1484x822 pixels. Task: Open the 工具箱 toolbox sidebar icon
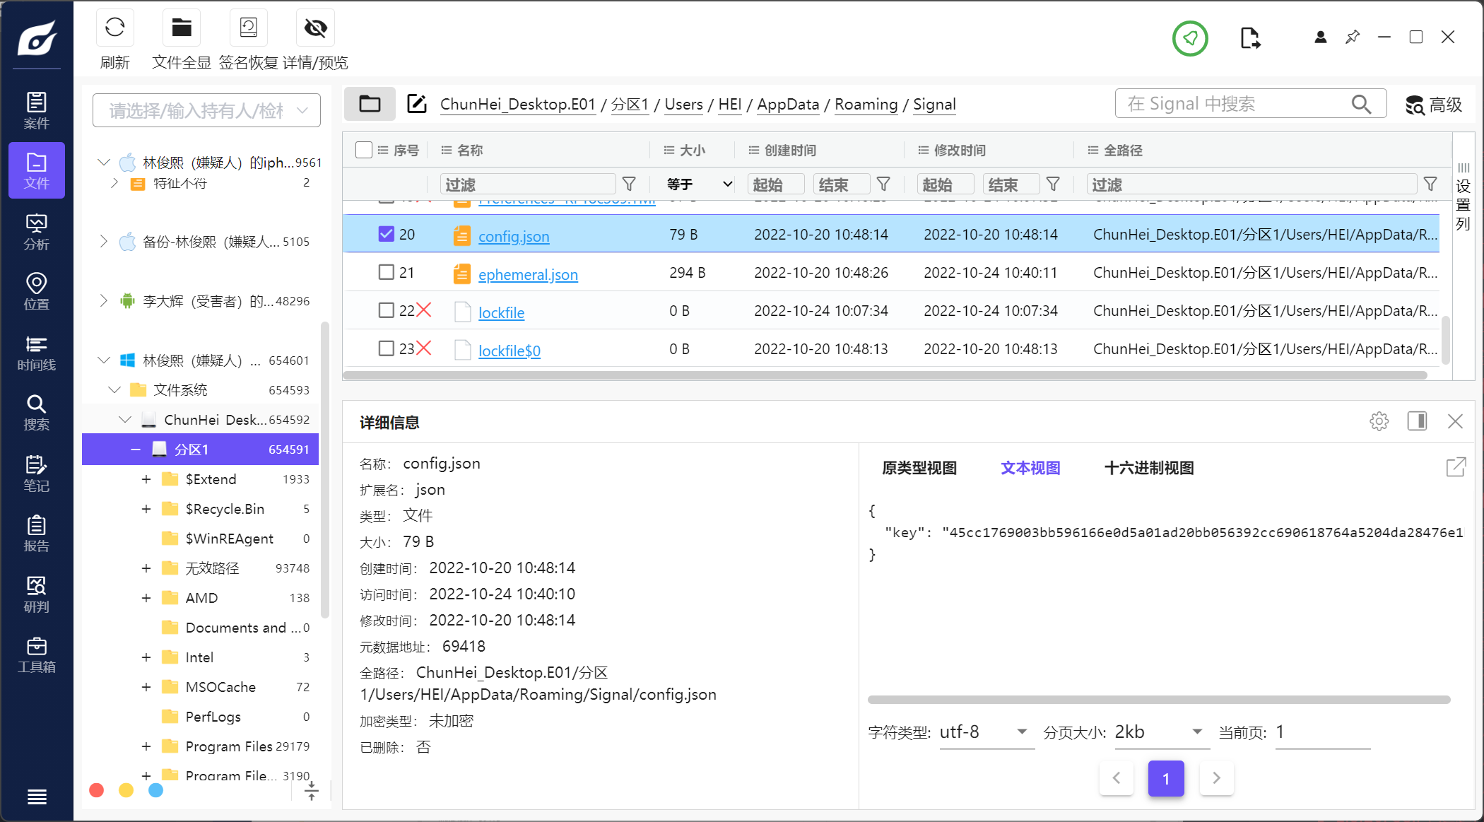point(36,655)
